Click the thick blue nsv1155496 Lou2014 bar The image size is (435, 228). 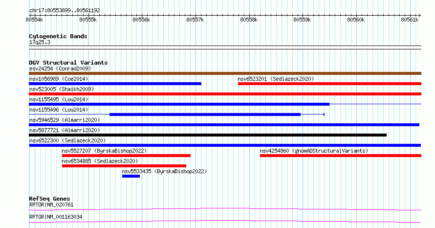205,114
